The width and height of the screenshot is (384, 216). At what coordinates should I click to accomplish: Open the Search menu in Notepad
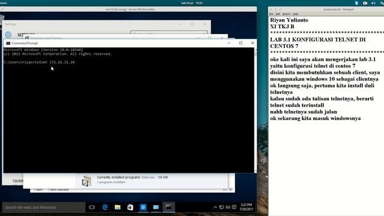coord(286,14)
